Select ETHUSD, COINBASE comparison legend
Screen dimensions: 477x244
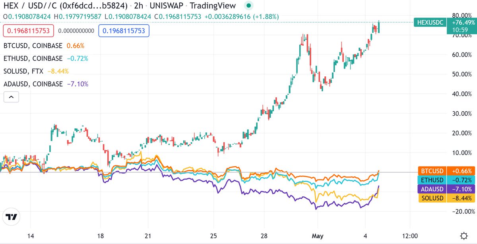(33, 58)
